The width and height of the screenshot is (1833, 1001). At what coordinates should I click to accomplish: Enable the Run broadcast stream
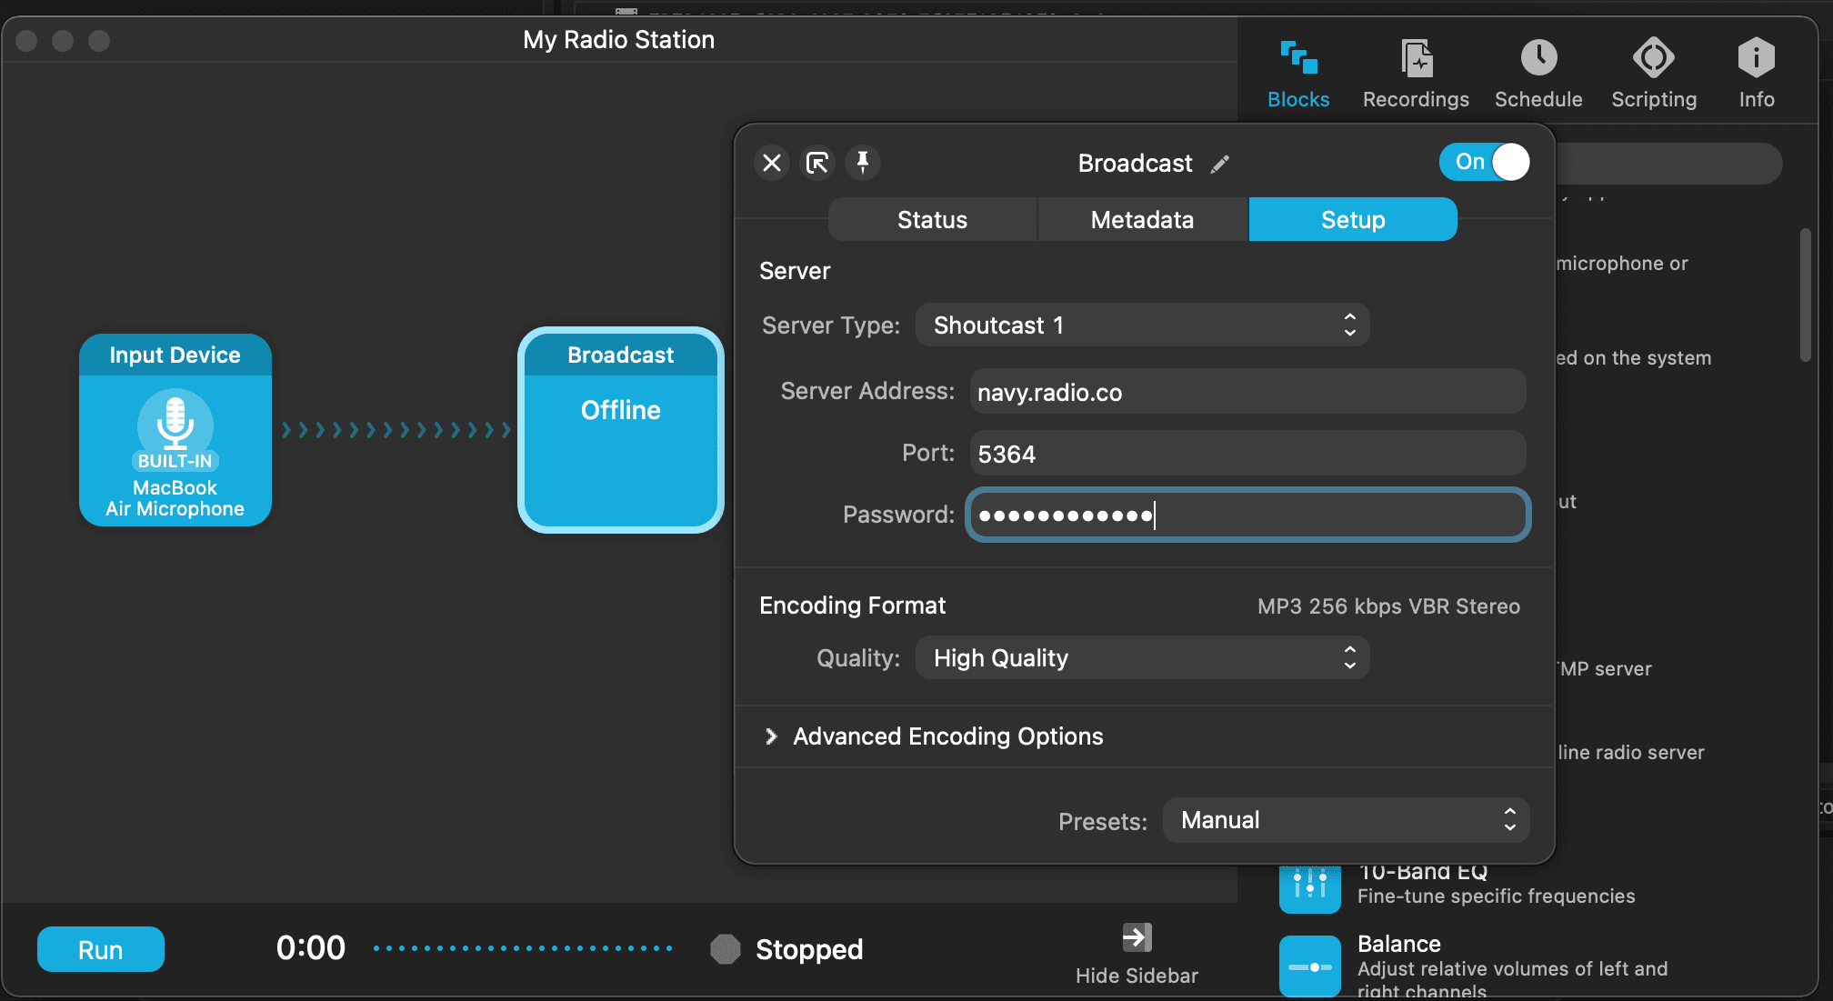coord(98,948)
